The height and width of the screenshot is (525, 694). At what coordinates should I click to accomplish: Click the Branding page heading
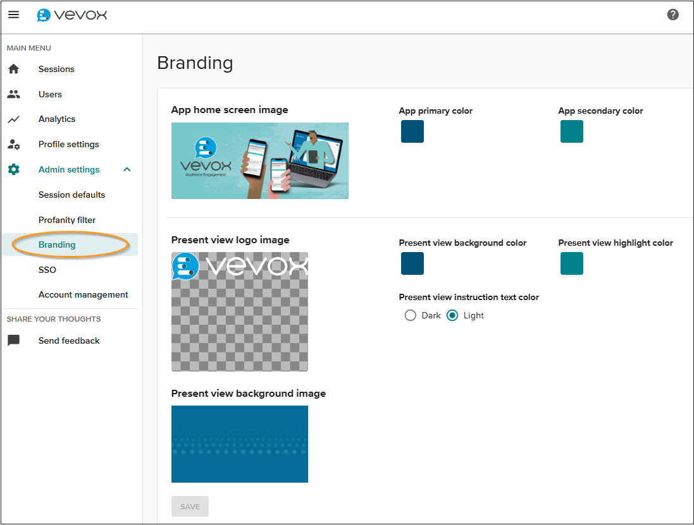(195, 63)
